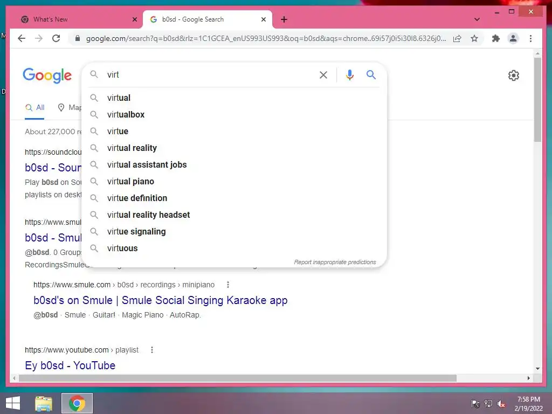Choose the 'virtualbox' suggestion
Screen dimensions: 552x414
[x=234, y=114]
